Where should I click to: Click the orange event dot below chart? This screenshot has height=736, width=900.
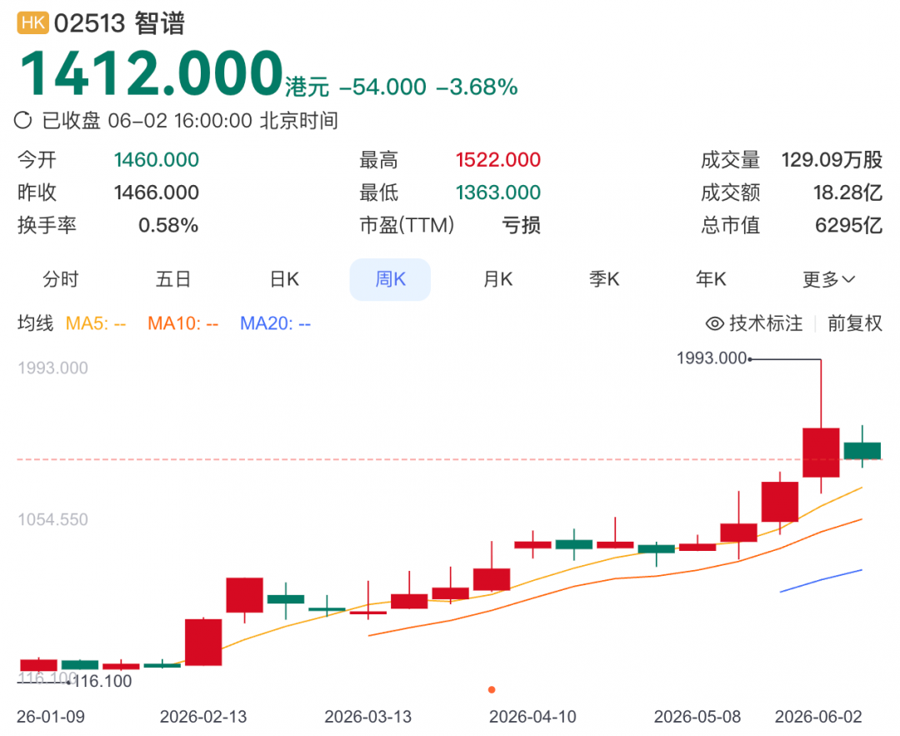(492, 689)
